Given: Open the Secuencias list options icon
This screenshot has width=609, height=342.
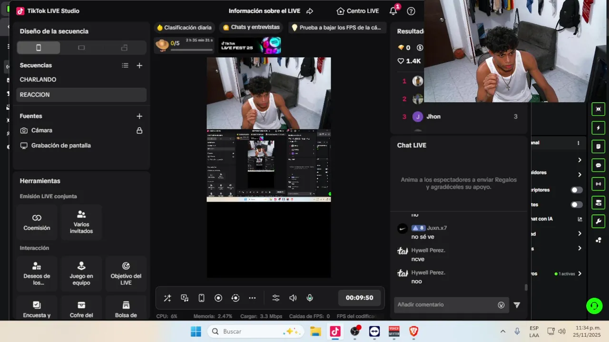Looking at the screenshot, I should tap(125, 66).
